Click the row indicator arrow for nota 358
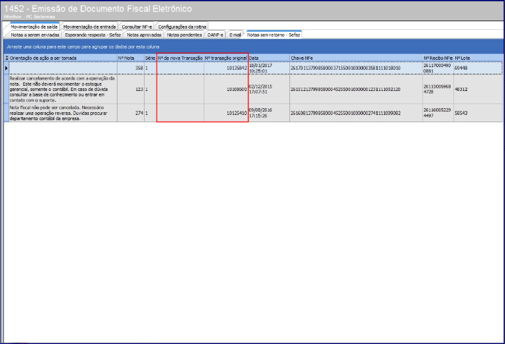The height and width of the screenshot is (344, 505). pos(7,68)
